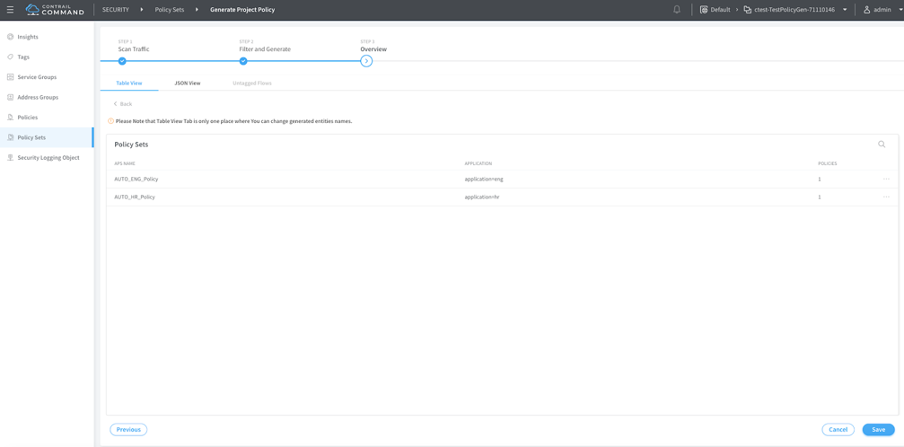The image size is (904, 447).
Task: Click the policies count for AUTO_ENG_Policy
Action: (x=820, y=180)
